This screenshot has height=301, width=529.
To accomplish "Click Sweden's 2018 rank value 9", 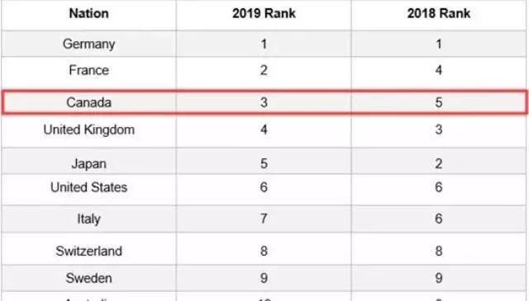I will (439, 279).
